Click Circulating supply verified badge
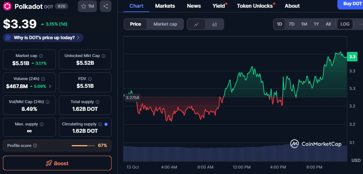363x174 pixels. click(x=106, y=124)
